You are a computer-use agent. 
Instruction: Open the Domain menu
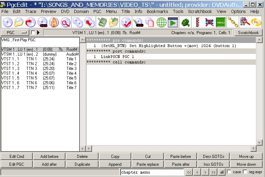pyautogui.click(x=81, y=12)
